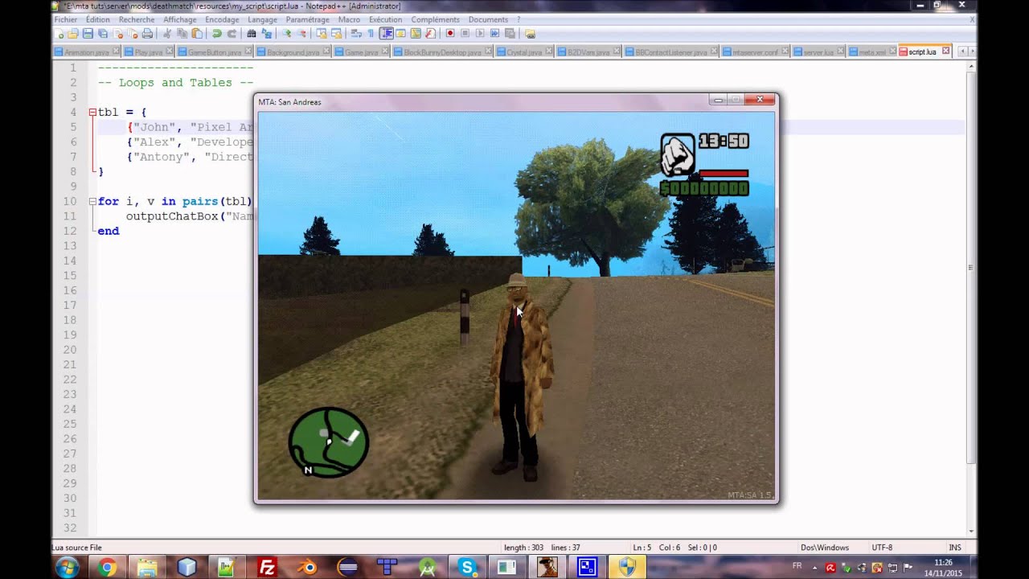Toggle the Indent Guide toolbar button

[386, 34]
